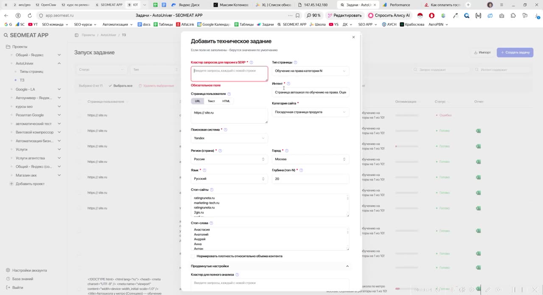Screen dimensions: 543x295
Task: Open help icon next to Стоп-сайты
Action: (212, 190)
